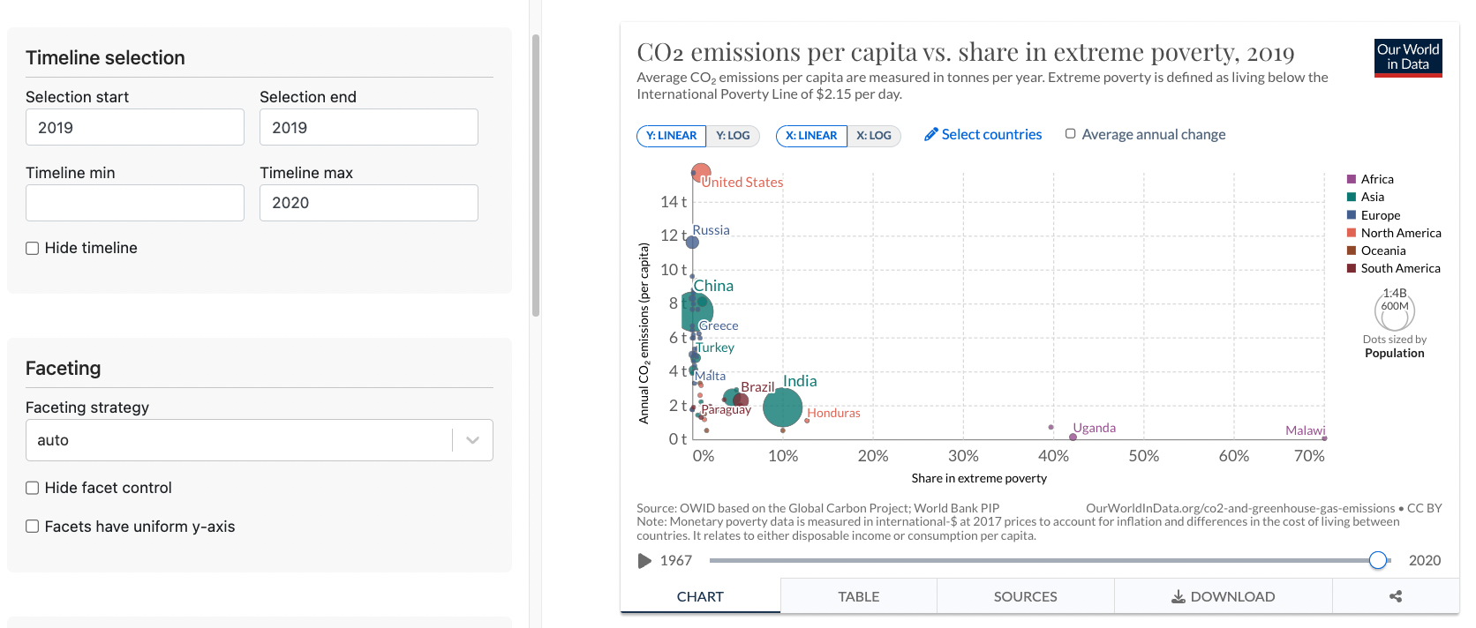Enable the Hide timeline checkbox

point(32,248)
